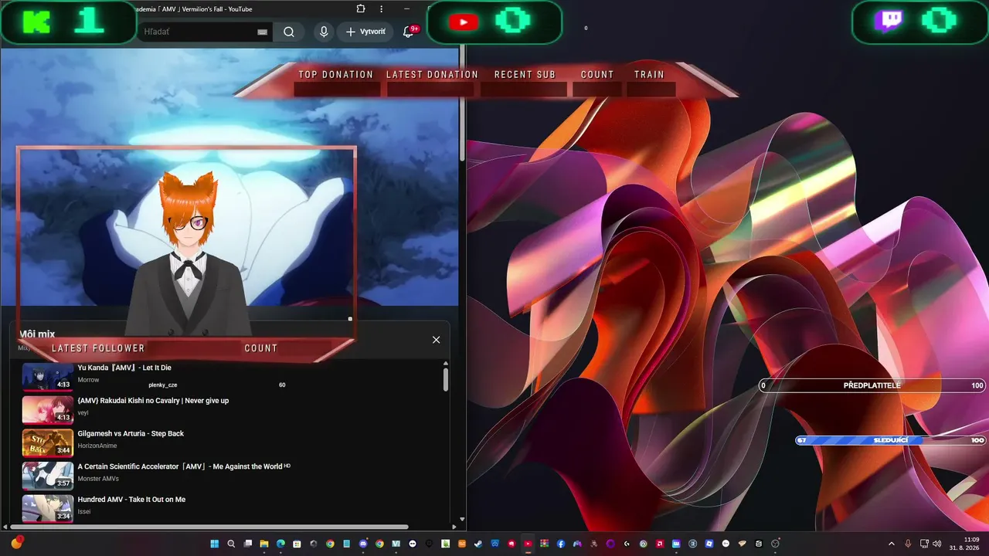Open File Explorer from the taskbar
This screenshot has width=989, height=556.
click(264, 544)
